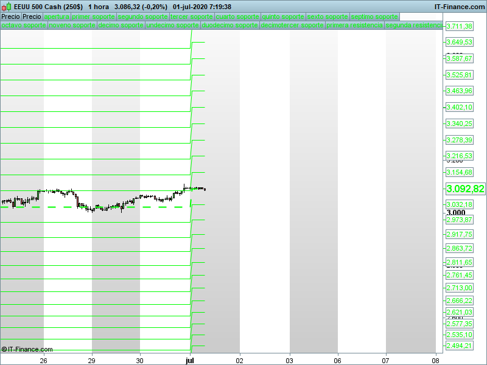Click the '1 hora' timeframe label

pyautogui.click(x=99, y=7)
